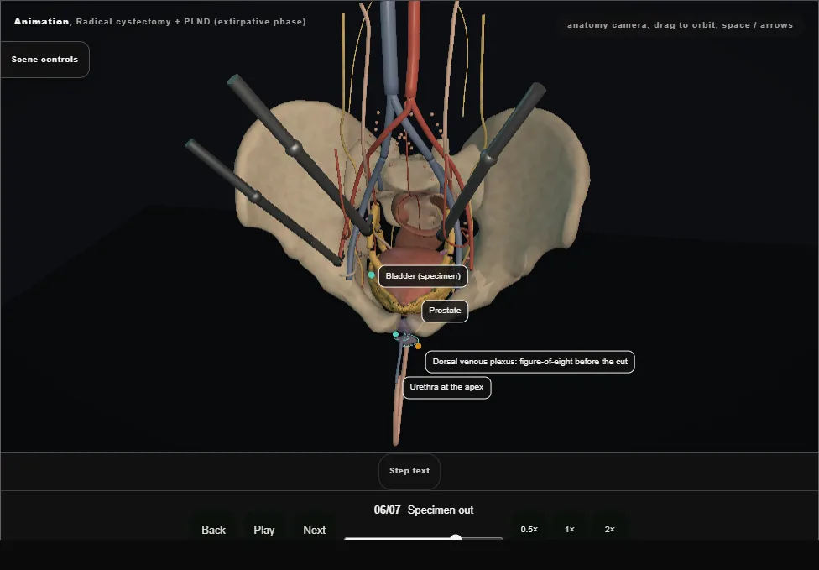Select the Bladder (specimen) label
Viewport: 819px width, 570px height.
(423, 276)
